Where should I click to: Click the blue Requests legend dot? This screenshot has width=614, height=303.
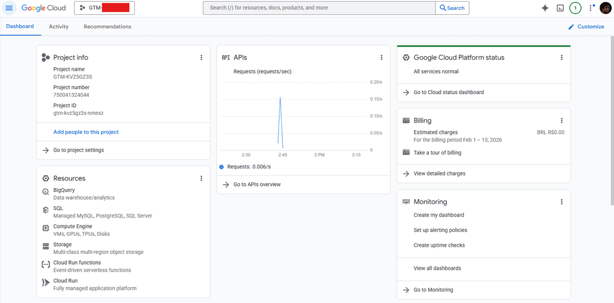tap(221, 167)
